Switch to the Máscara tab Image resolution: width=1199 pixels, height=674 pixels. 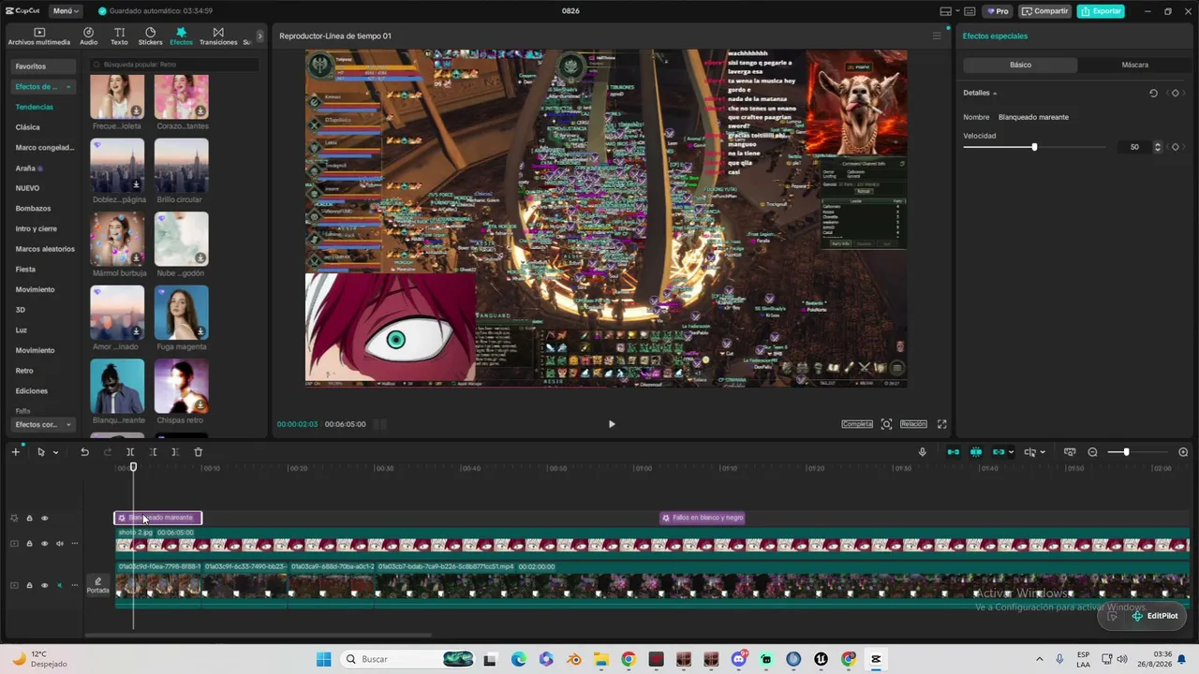[x=1134, y=65]
